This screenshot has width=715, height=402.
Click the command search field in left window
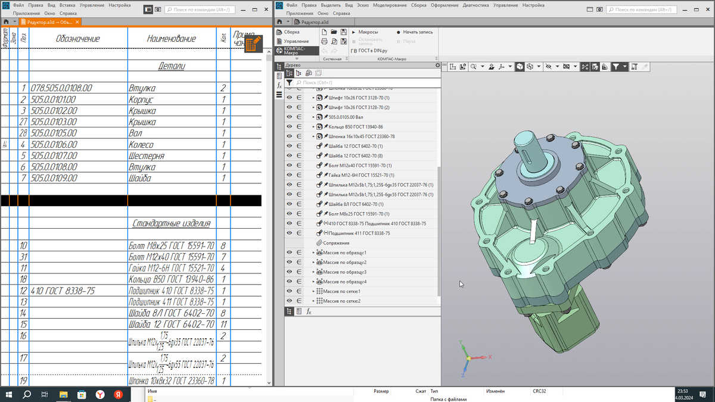(200, 10)
